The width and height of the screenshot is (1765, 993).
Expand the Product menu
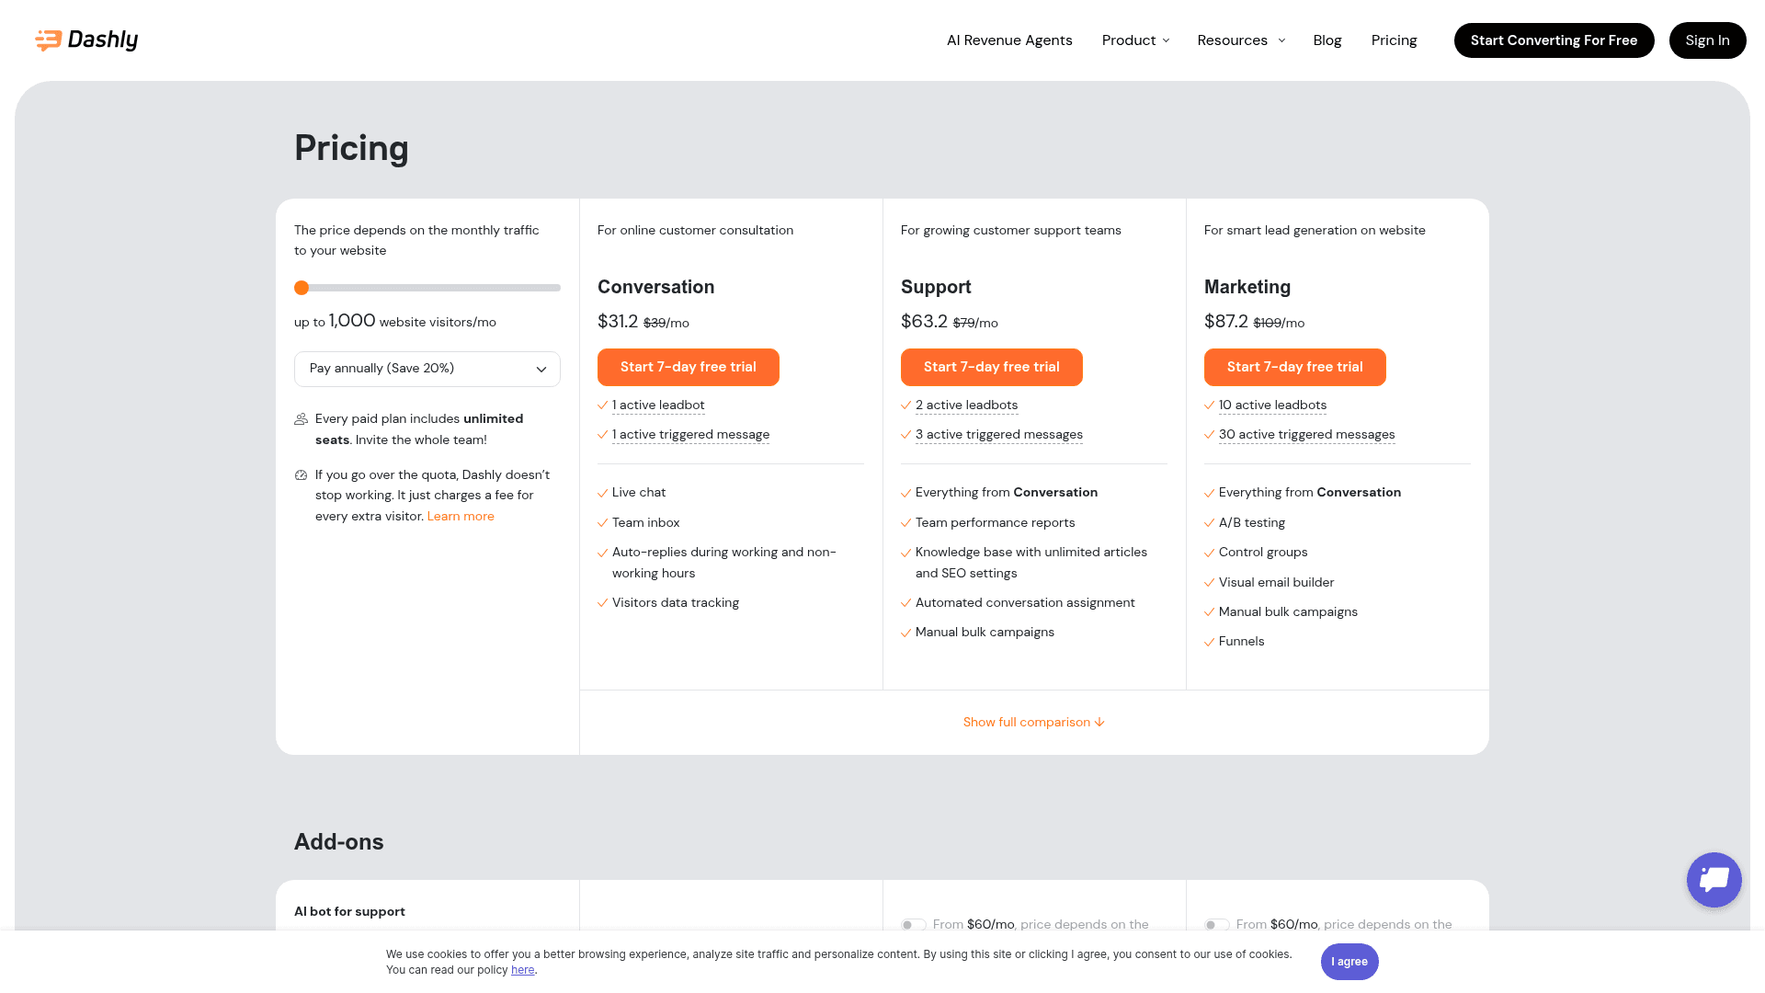click(1135, 40)
